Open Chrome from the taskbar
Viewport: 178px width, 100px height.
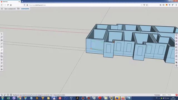point(20,98)
